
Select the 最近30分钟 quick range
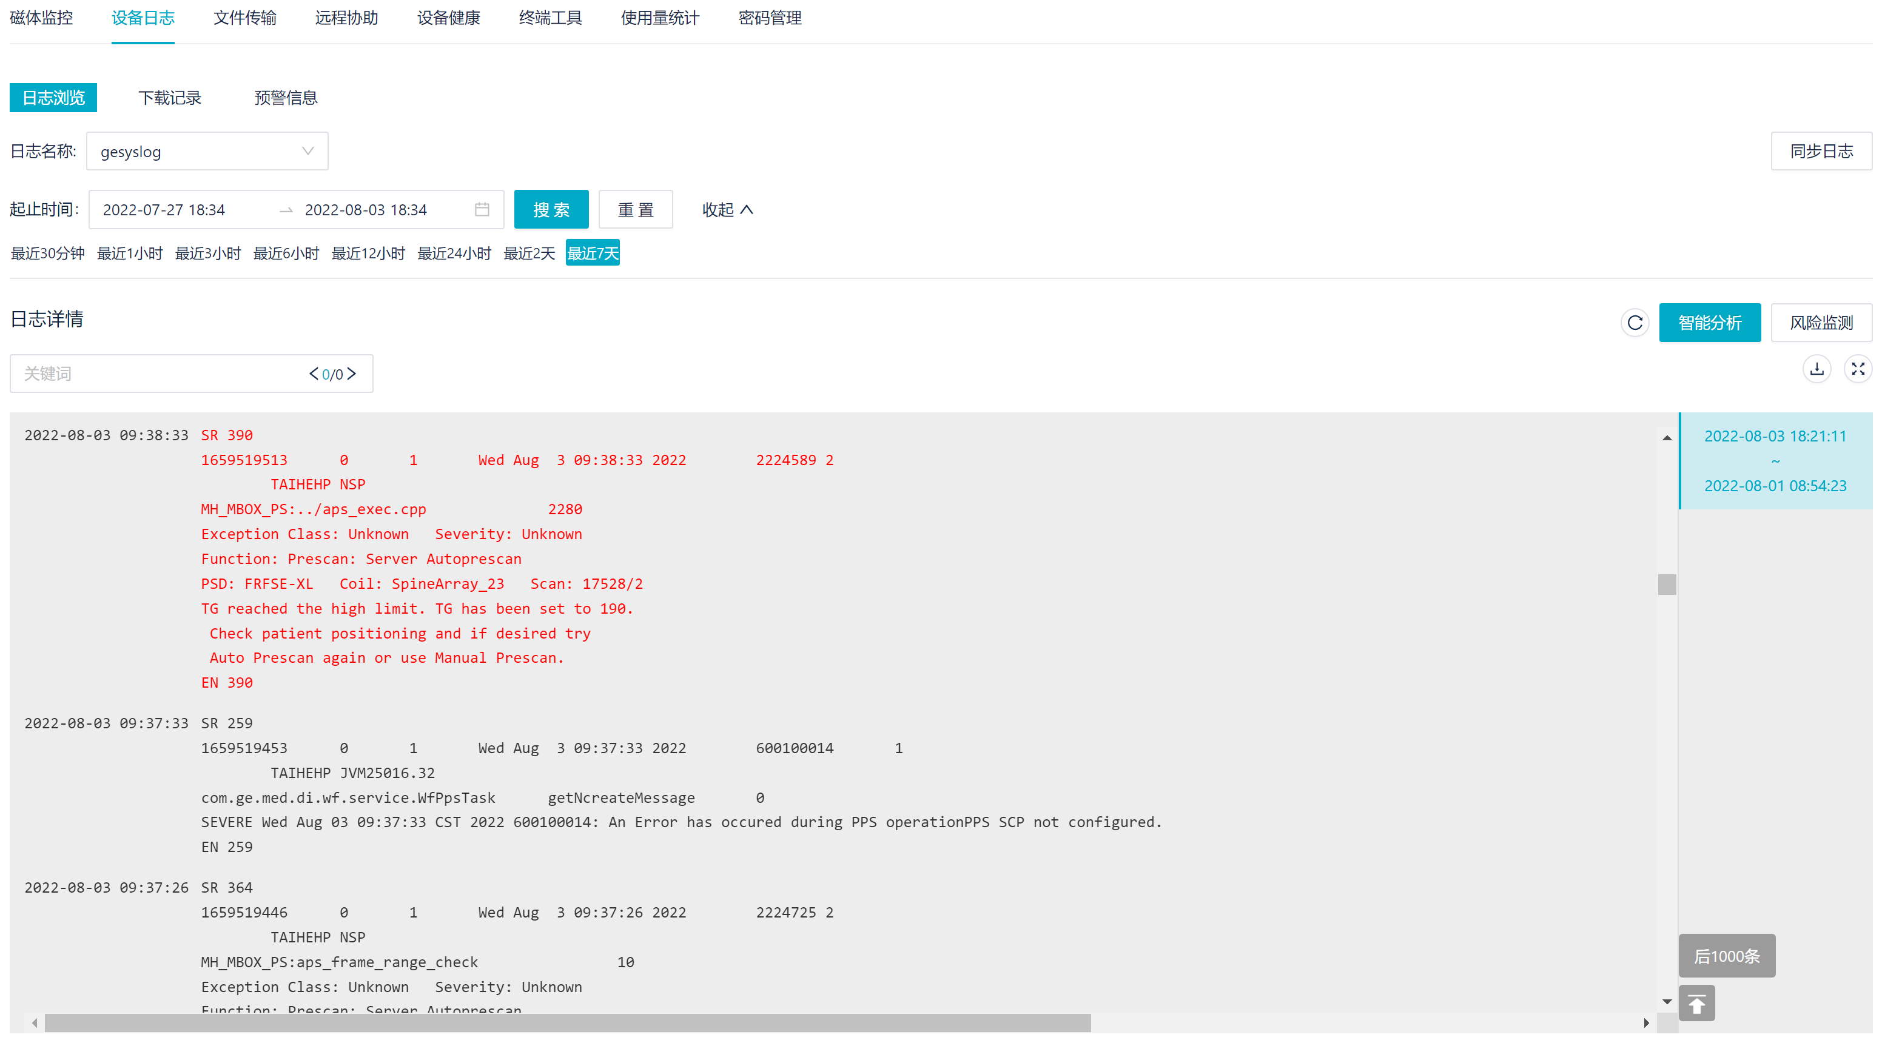click(x=47, y=253)
